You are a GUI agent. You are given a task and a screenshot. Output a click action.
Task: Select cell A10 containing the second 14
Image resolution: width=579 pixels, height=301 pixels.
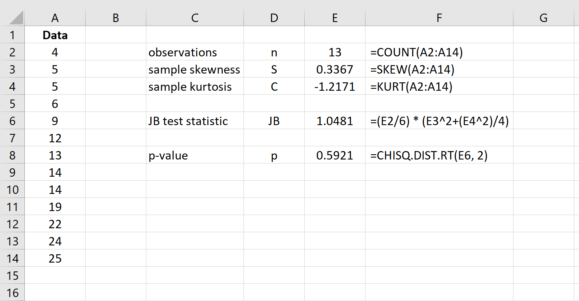[x=55, y=190]
